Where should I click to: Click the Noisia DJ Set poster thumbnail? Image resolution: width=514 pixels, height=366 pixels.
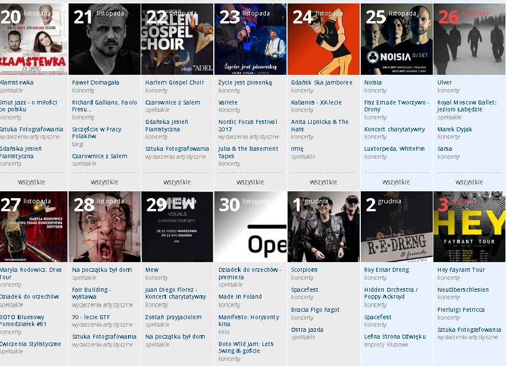pyautogui.click(x=397, y=39)
